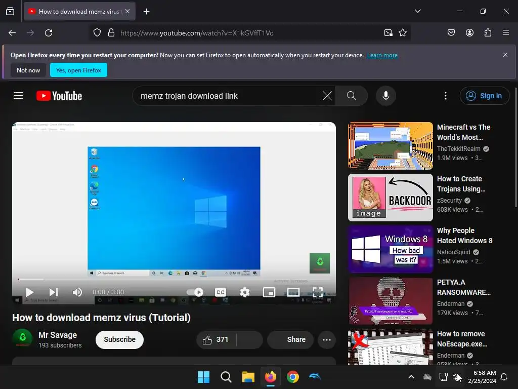
Task: Toggle closed captions on the player
Action: click(221, 292)
